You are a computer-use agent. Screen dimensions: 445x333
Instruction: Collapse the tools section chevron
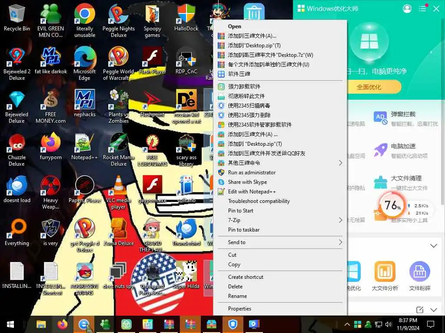433,246
